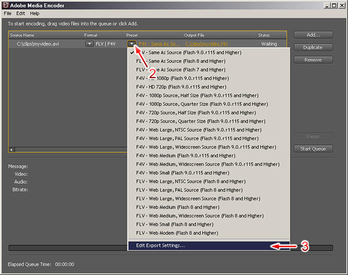Click the Adobe Media Encoder title bar icon

point(5,5)
